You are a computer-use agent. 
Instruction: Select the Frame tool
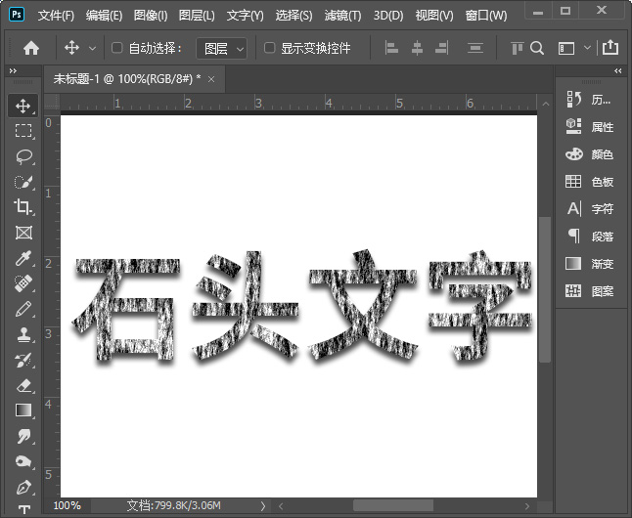click(23, 233)
